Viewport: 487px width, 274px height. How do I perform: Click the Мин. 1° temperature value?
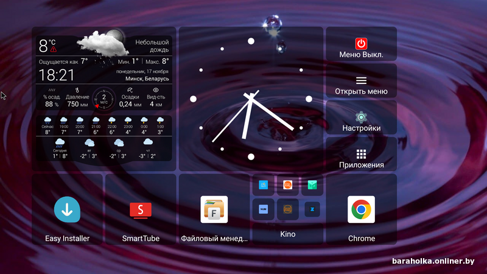point(128,61)
